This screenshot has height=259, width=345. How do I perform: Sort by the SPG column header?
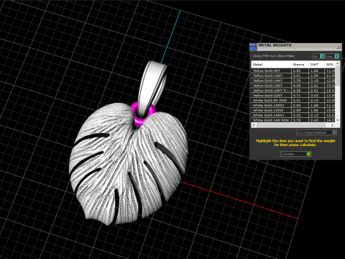pyautogui.click(x=330, y=65)
